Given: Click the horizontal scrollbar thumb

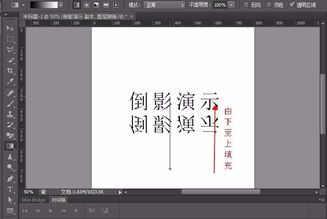Looking at the screenshot, I should point(221,192).
